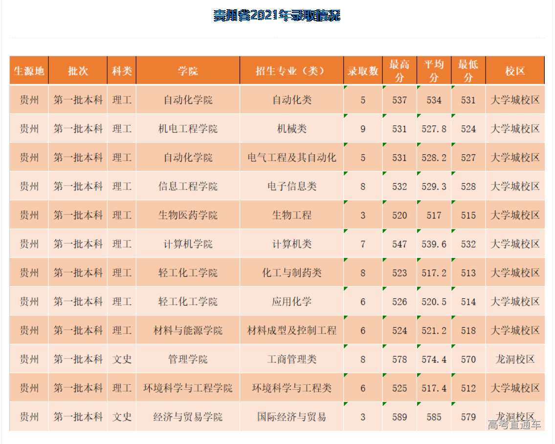This screenshot has height=444, width=555.
Task: Click the highest score 547 cell
Action: tap(400, 244)
